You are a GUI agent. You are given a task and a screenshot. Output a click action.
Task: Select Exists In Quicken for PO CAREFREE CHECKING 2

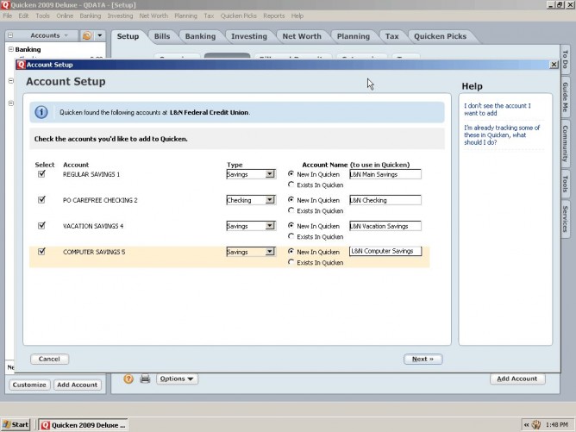pyautogui.click(x=291, y=210)
